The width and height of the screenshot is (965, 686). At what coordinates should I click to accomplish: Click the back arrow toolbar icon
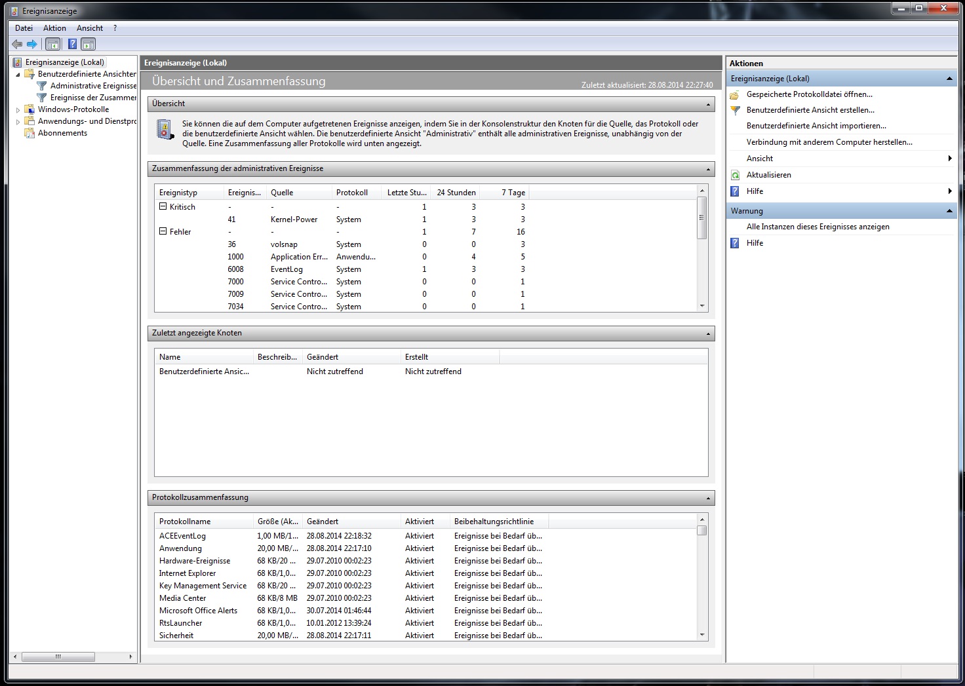tap(17, 45)
